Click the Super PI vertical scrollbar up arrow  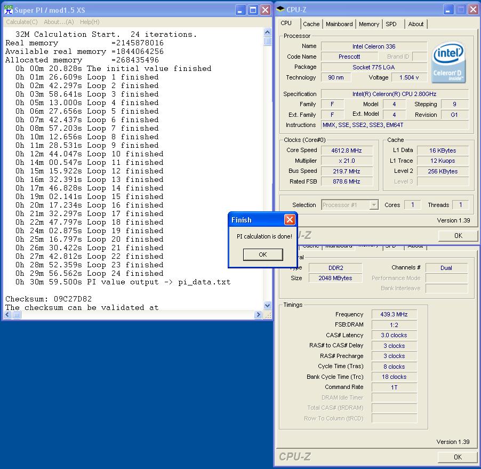[x=268, y=32]
